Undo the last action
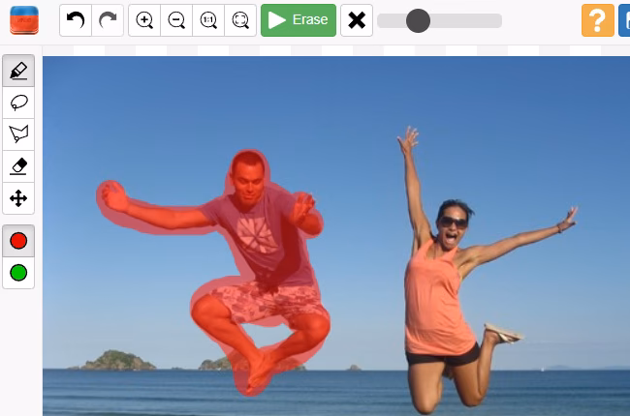The width and height of the screenshot is (630, 416). tap(76, 20)
